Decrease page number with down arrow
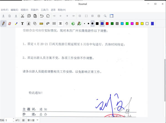The height and width of the screenshot is (123, 166). point(14,121)
